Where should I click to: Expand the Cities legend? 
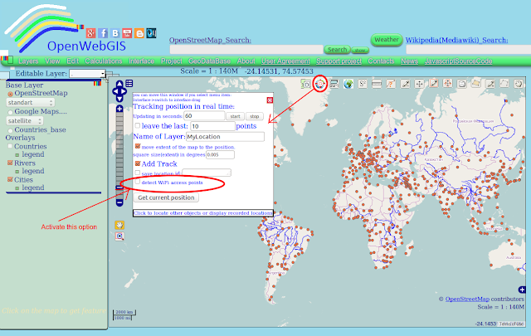point(17,188)
